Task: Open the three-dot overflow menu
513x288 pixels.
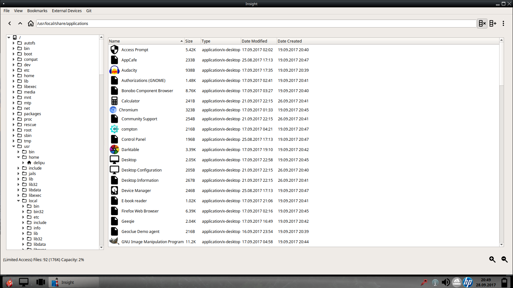Action: click(504, 23)
